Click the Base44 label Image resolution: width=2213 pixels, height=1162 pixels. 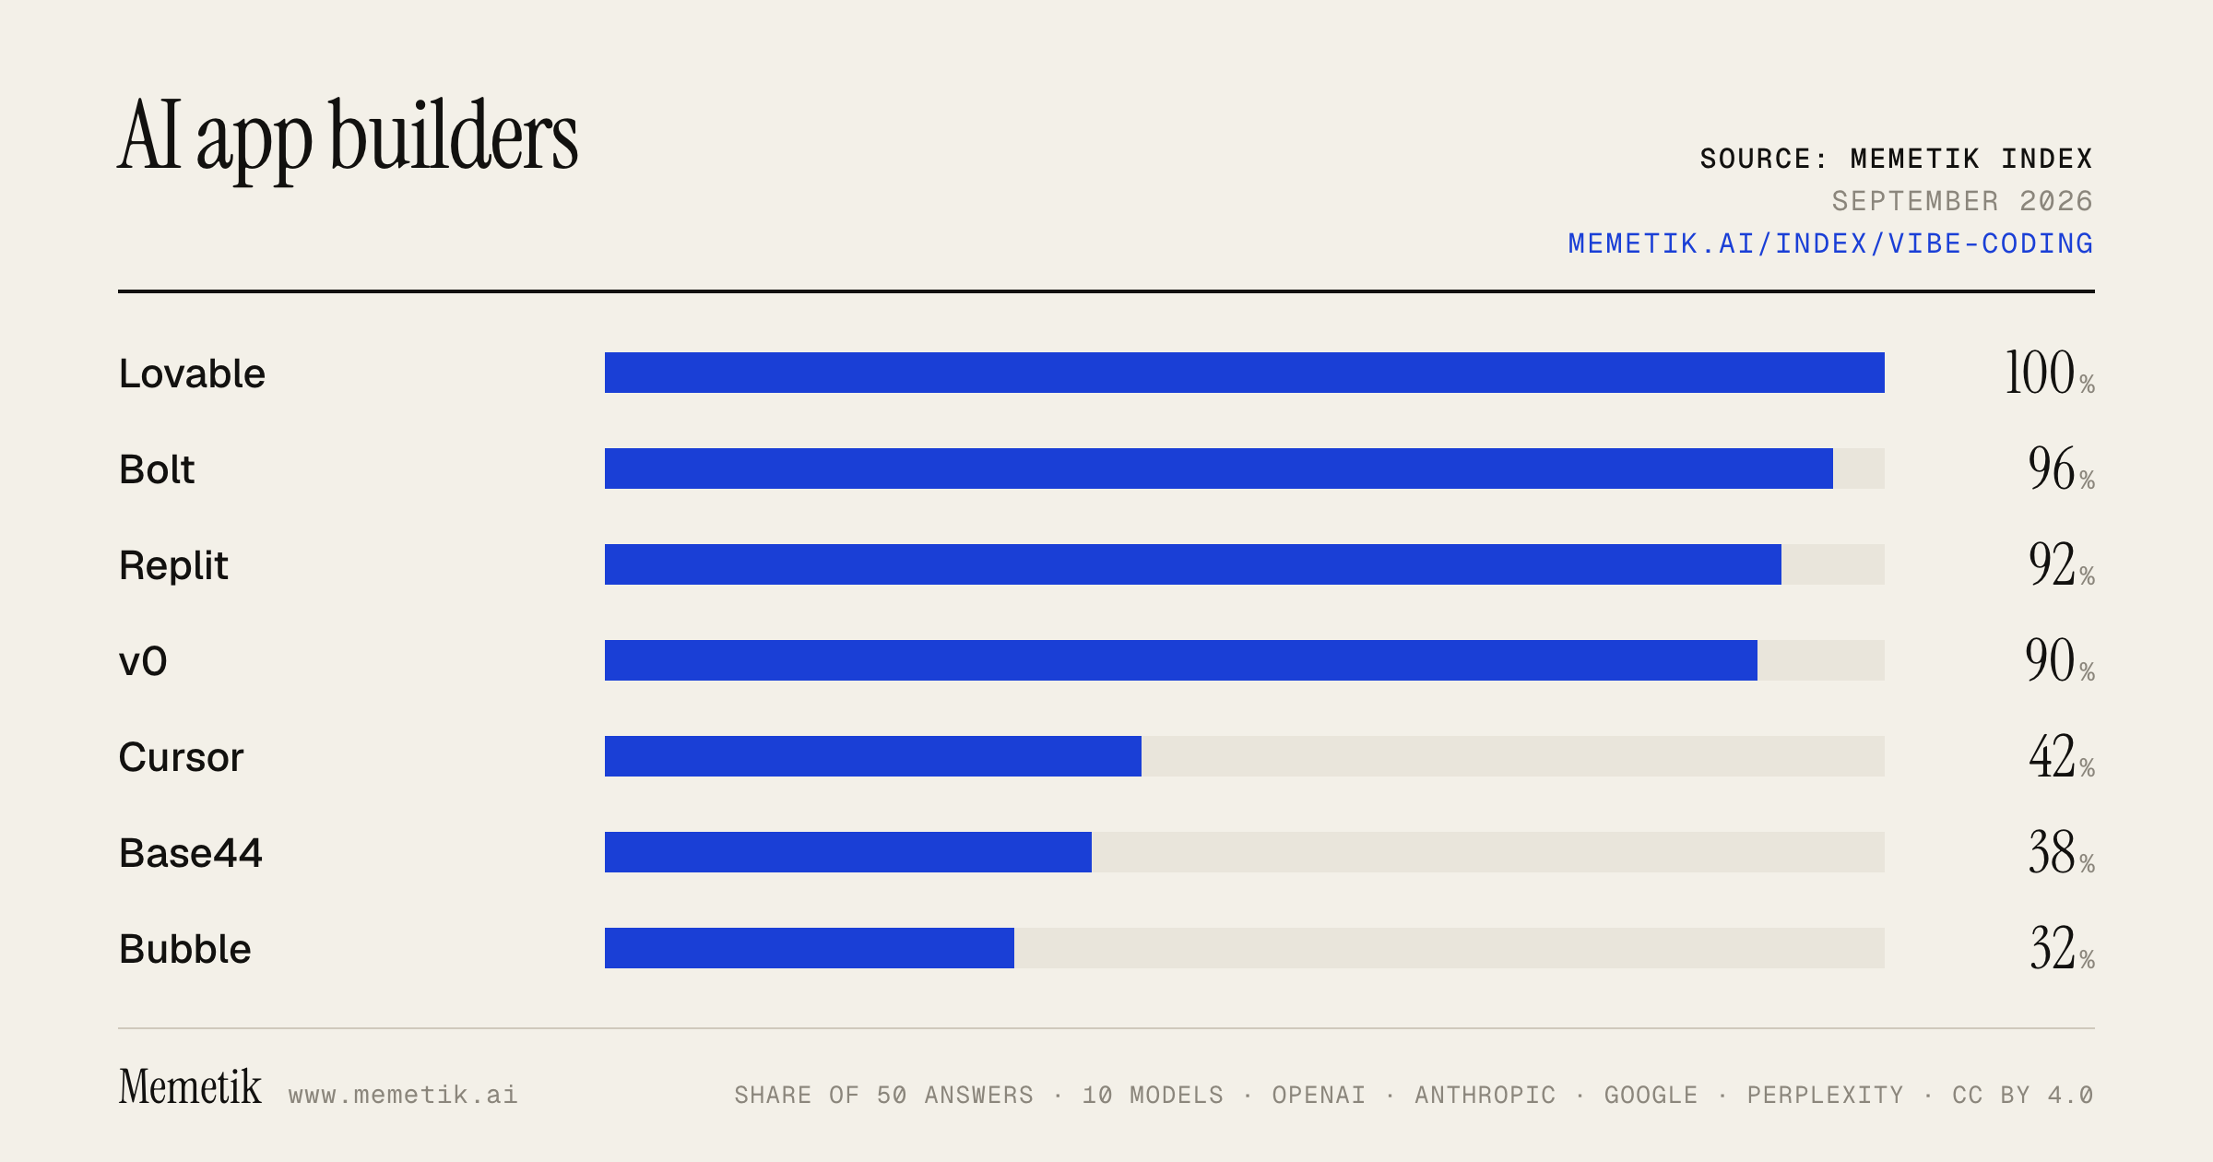pyautogui.click(x=191, y=853)
